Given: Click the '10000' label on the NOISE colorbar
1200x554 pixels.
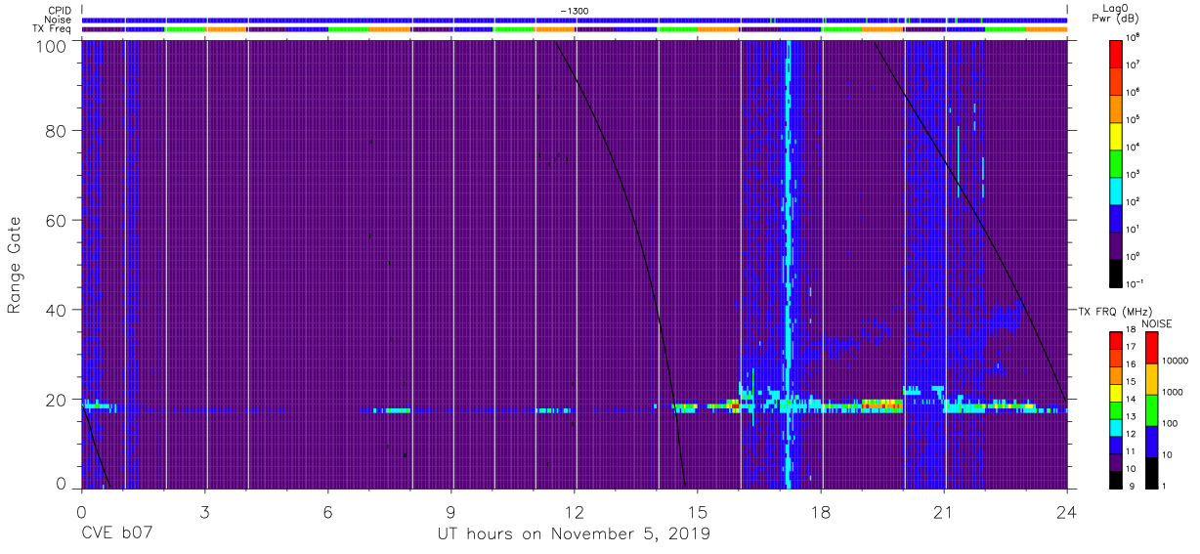Looking at the screenshot, I should click(x=1176, y=360).
